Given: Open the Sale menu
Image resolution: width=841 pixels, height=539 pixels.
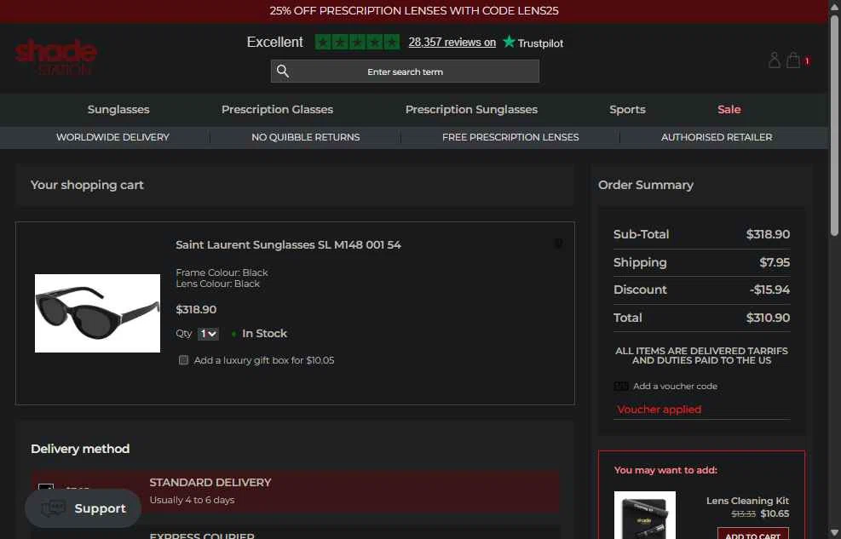Looking at the screenshot, I should (x=729, y=109).
